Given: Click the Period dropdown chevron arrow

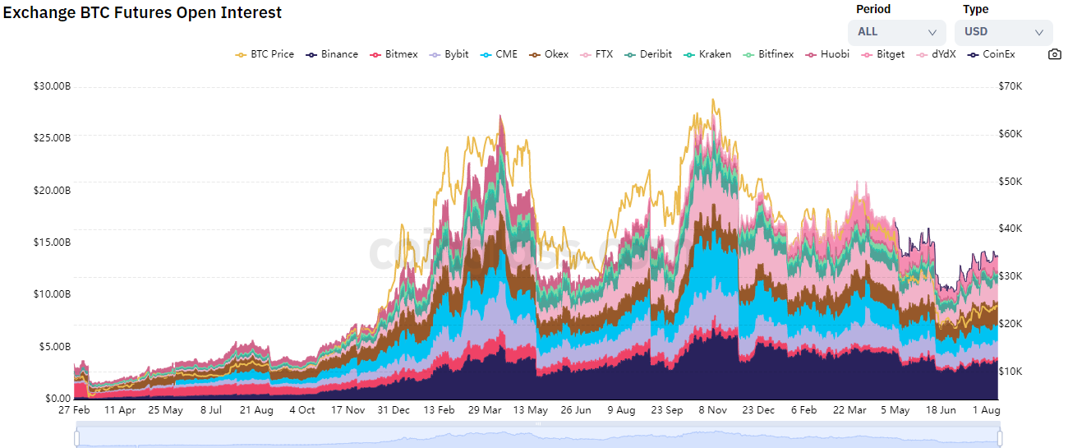Looking at the screenshot, I should click(x=932, y=33).
